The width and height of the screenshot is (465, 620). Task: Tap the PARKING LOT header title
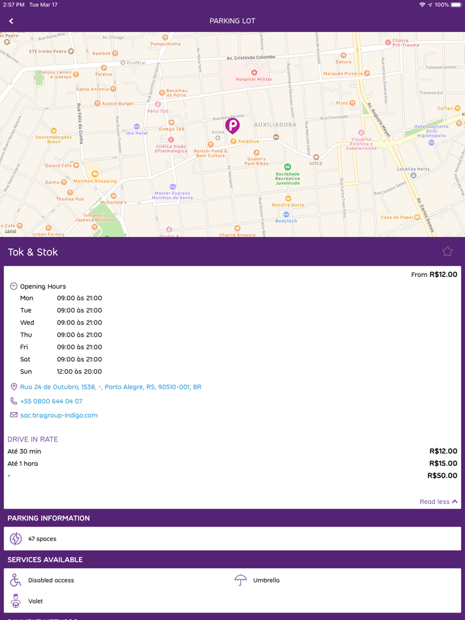[x=232, y=21]
